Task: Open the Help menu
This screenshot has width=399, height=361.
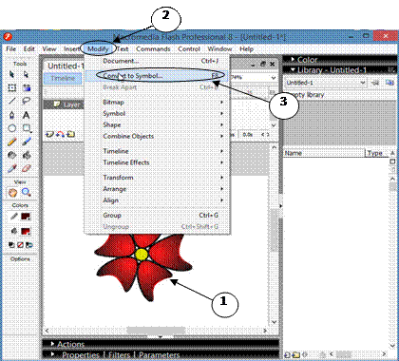Action: tap(246, 48)
